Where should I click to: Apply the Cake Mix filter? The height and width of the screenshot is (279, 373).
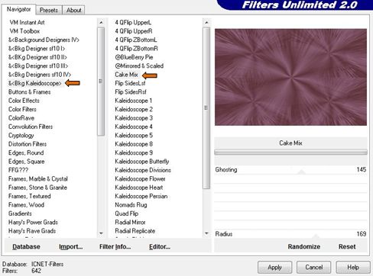coord(274,268)
